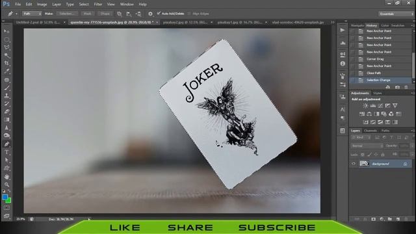Toggle lock on Background layer

[405, 164]
